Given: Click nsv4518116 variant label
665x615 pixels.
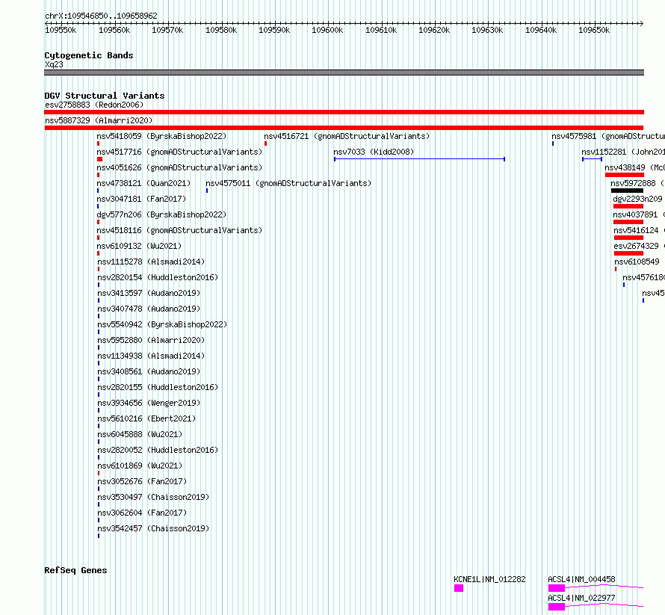Looking at the screenshot, I should coord(179,230).
